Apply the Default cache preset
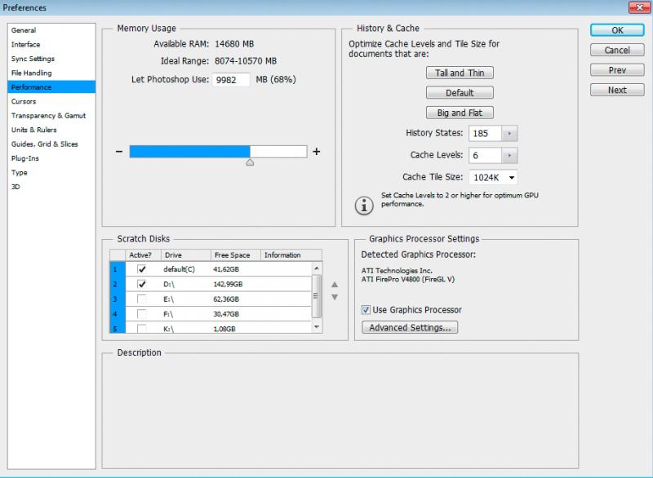Screen dimensions: 653x478 460,93
